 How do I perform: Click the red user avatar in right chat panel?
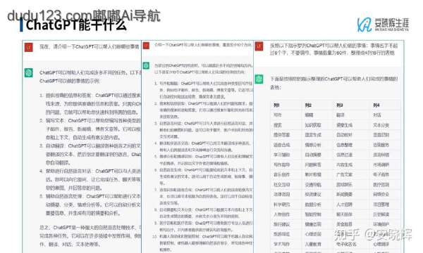click(259, 46)
